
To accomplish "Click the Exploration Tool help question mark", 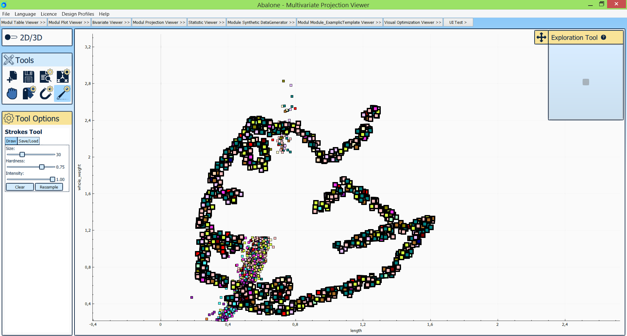I will pyautogui.click(x=603, y=37).
